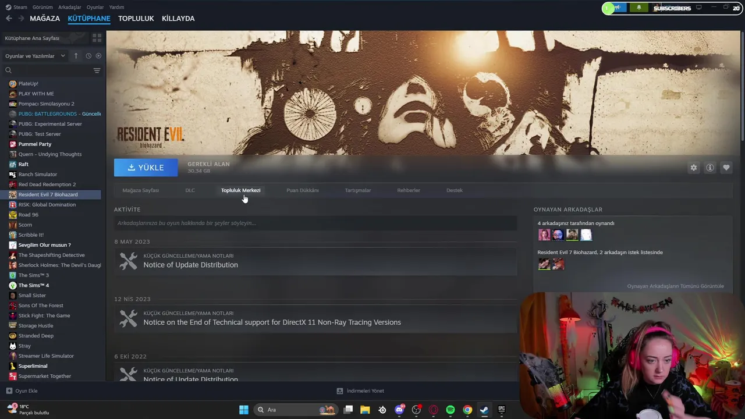The width and height of the screenshot is (745, 419).
Task: Click the Oyun Ekle button
Action: coord(22,391)
